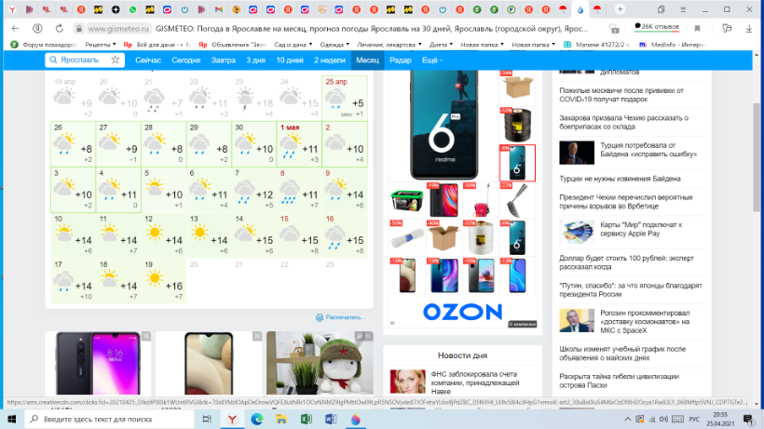This screenshot has height=429, width=764.
Task: Click the favorite star next to Ярославль
Action: [116, 60]
